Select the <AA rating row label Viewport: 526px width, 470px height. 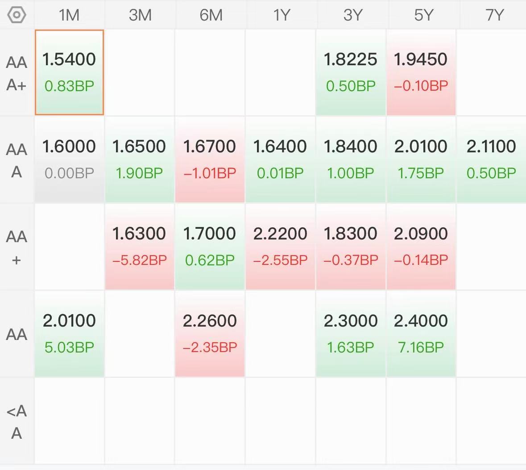17,422
